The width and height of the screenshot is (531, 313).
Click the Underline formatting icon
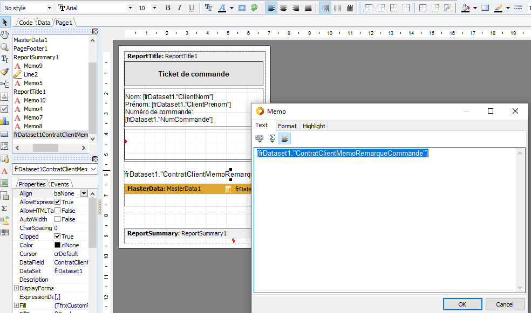[192, 8]
